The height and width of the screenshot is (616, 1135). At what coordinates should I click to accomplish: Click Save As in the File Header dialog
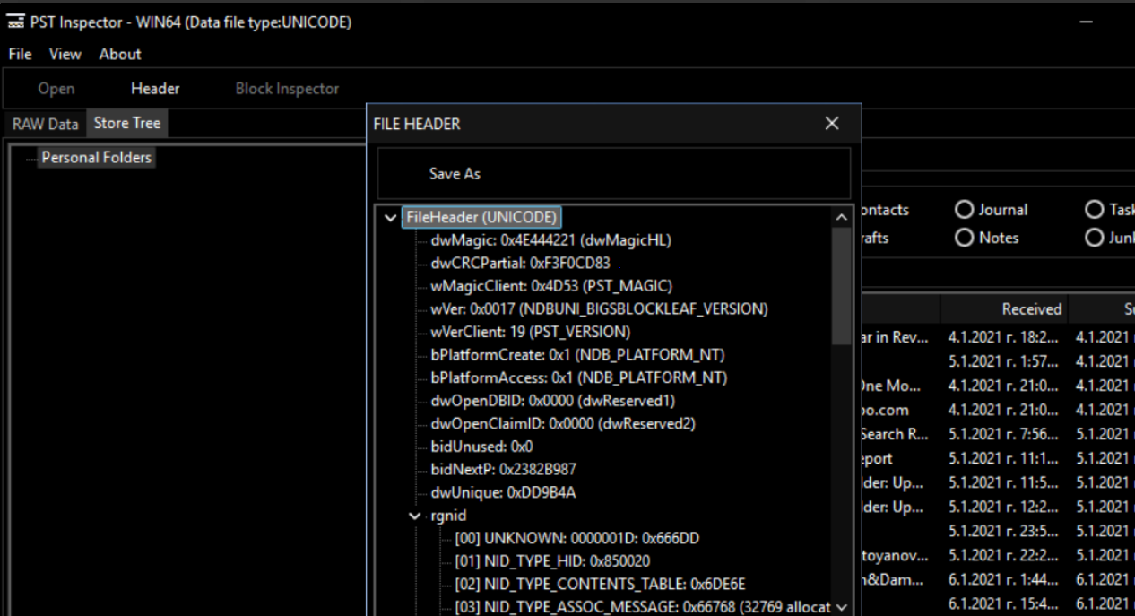454,174
